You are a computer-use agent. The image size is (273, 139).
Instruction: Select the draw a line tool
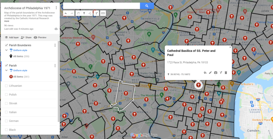coord(90,13)
